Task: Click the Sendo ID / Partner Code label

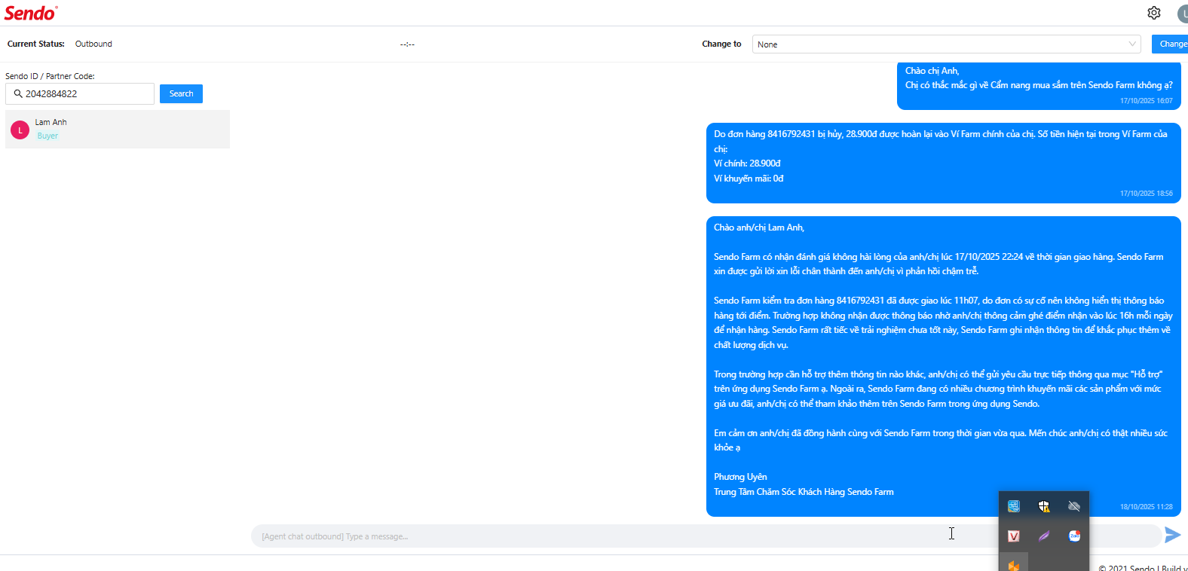Action: [x=50, y=76]
